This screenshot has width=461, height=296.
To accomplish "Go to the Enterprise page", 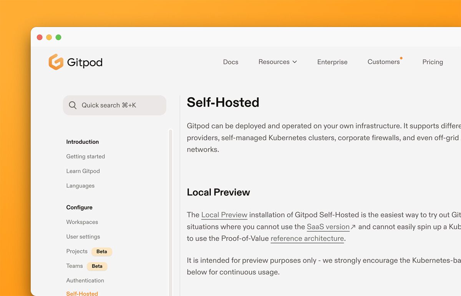I will [332, 62].
